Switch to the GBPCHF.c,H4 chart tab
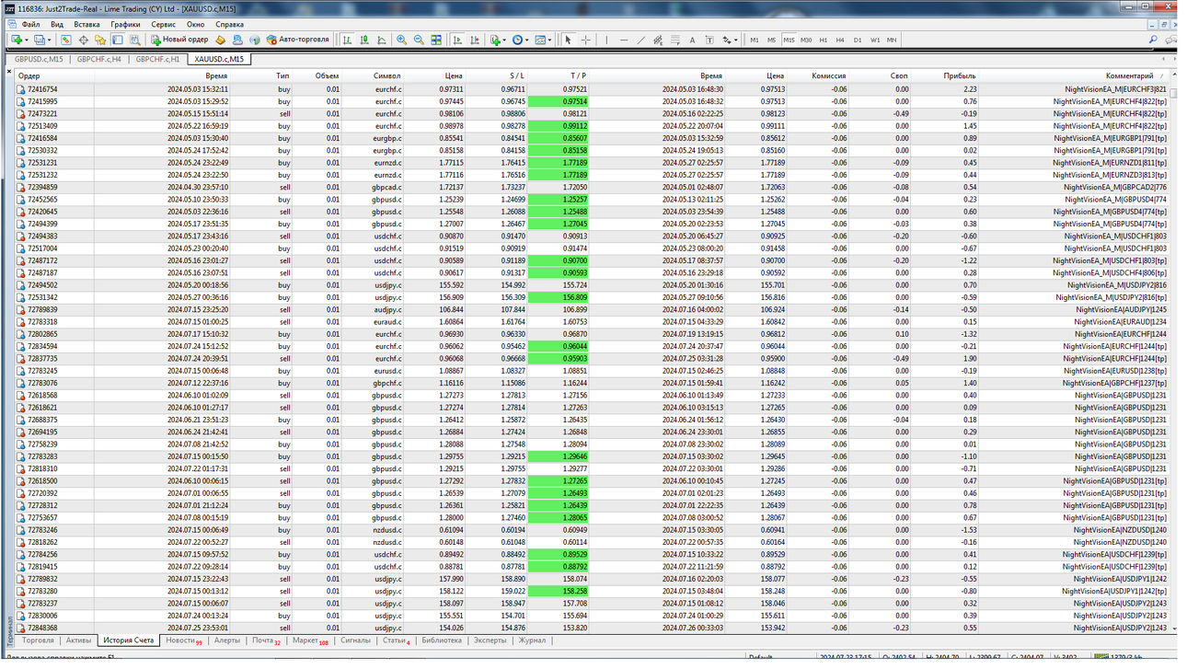This screenshot has height=669, width=1187. [98, 59]
